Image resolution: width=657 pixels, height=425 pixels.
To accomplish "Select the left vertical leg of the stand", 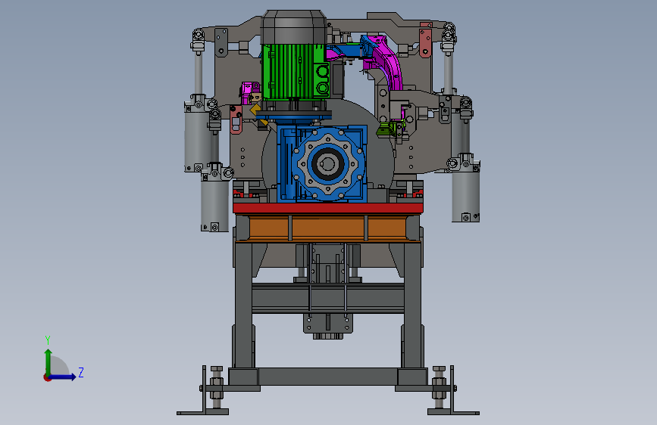I will [243, 305].
